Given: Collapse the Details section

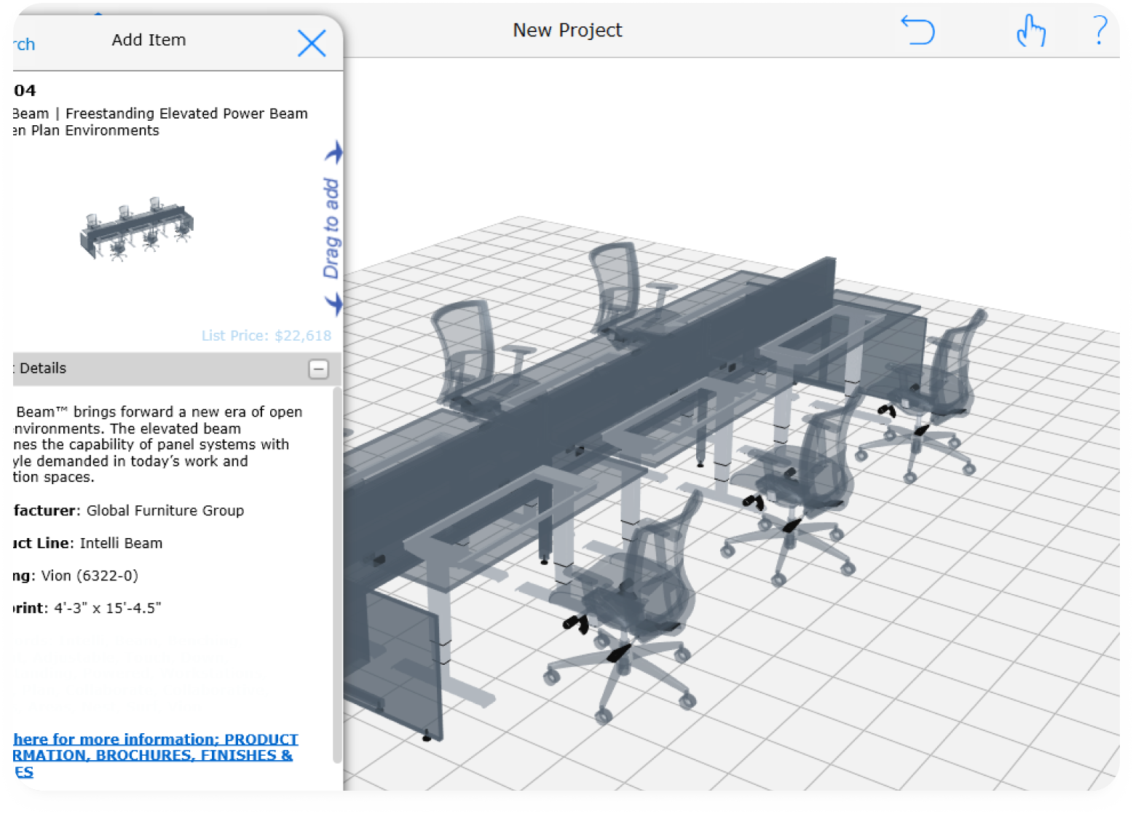Looking at the screenshot, I should [x=318, y=369].
